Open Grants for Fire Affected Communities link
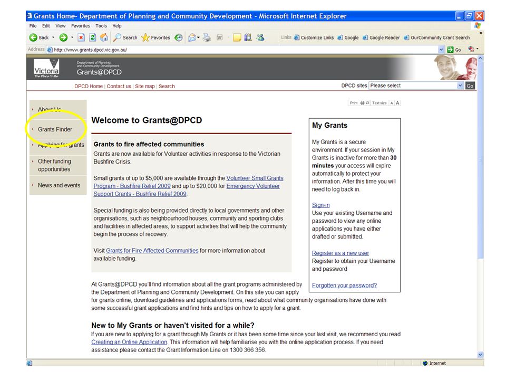This screenshot has height=380, width=506. click(152, 250)
